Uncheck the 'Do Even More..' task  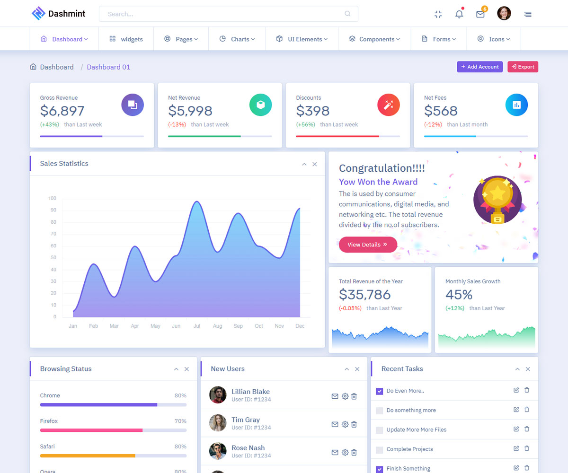[x=380, y=391]
